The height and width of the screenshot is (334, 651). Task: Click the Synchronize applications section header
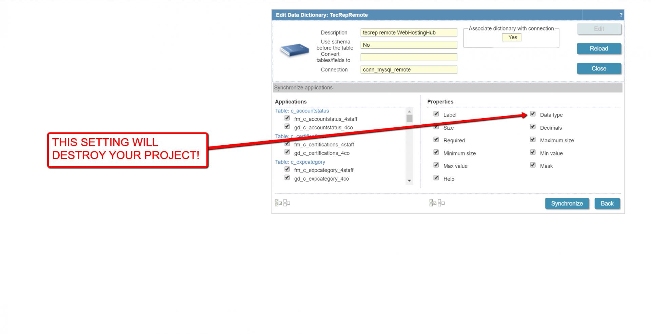click(448, 88)
